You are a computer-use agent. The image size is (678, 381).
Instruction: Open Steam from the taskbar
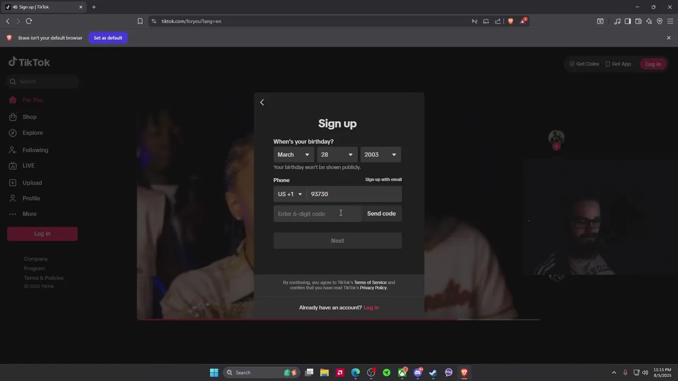pos(433,373)
